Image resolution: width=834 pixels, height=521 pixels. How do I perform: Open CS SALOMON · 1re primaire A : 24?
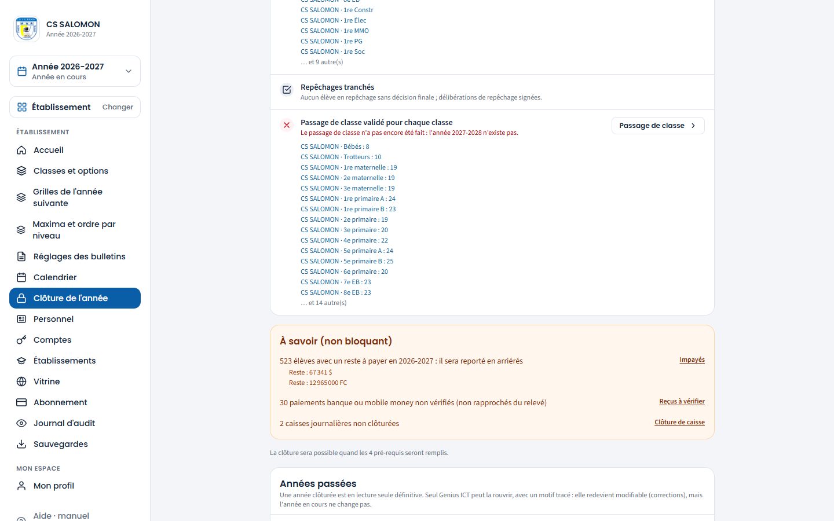point(348,199)
